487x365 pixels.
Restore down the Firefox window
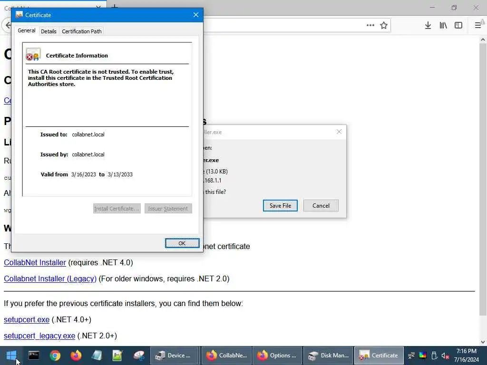pos(454,8)
